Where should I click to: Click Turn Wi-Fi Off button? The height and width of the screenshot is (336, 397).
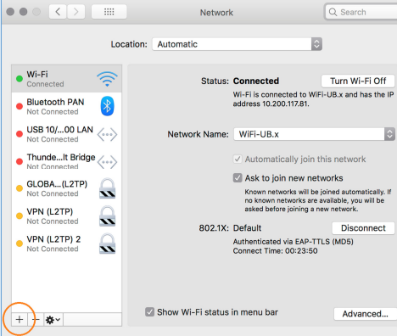pyautogui.click(x=358, y=81)
